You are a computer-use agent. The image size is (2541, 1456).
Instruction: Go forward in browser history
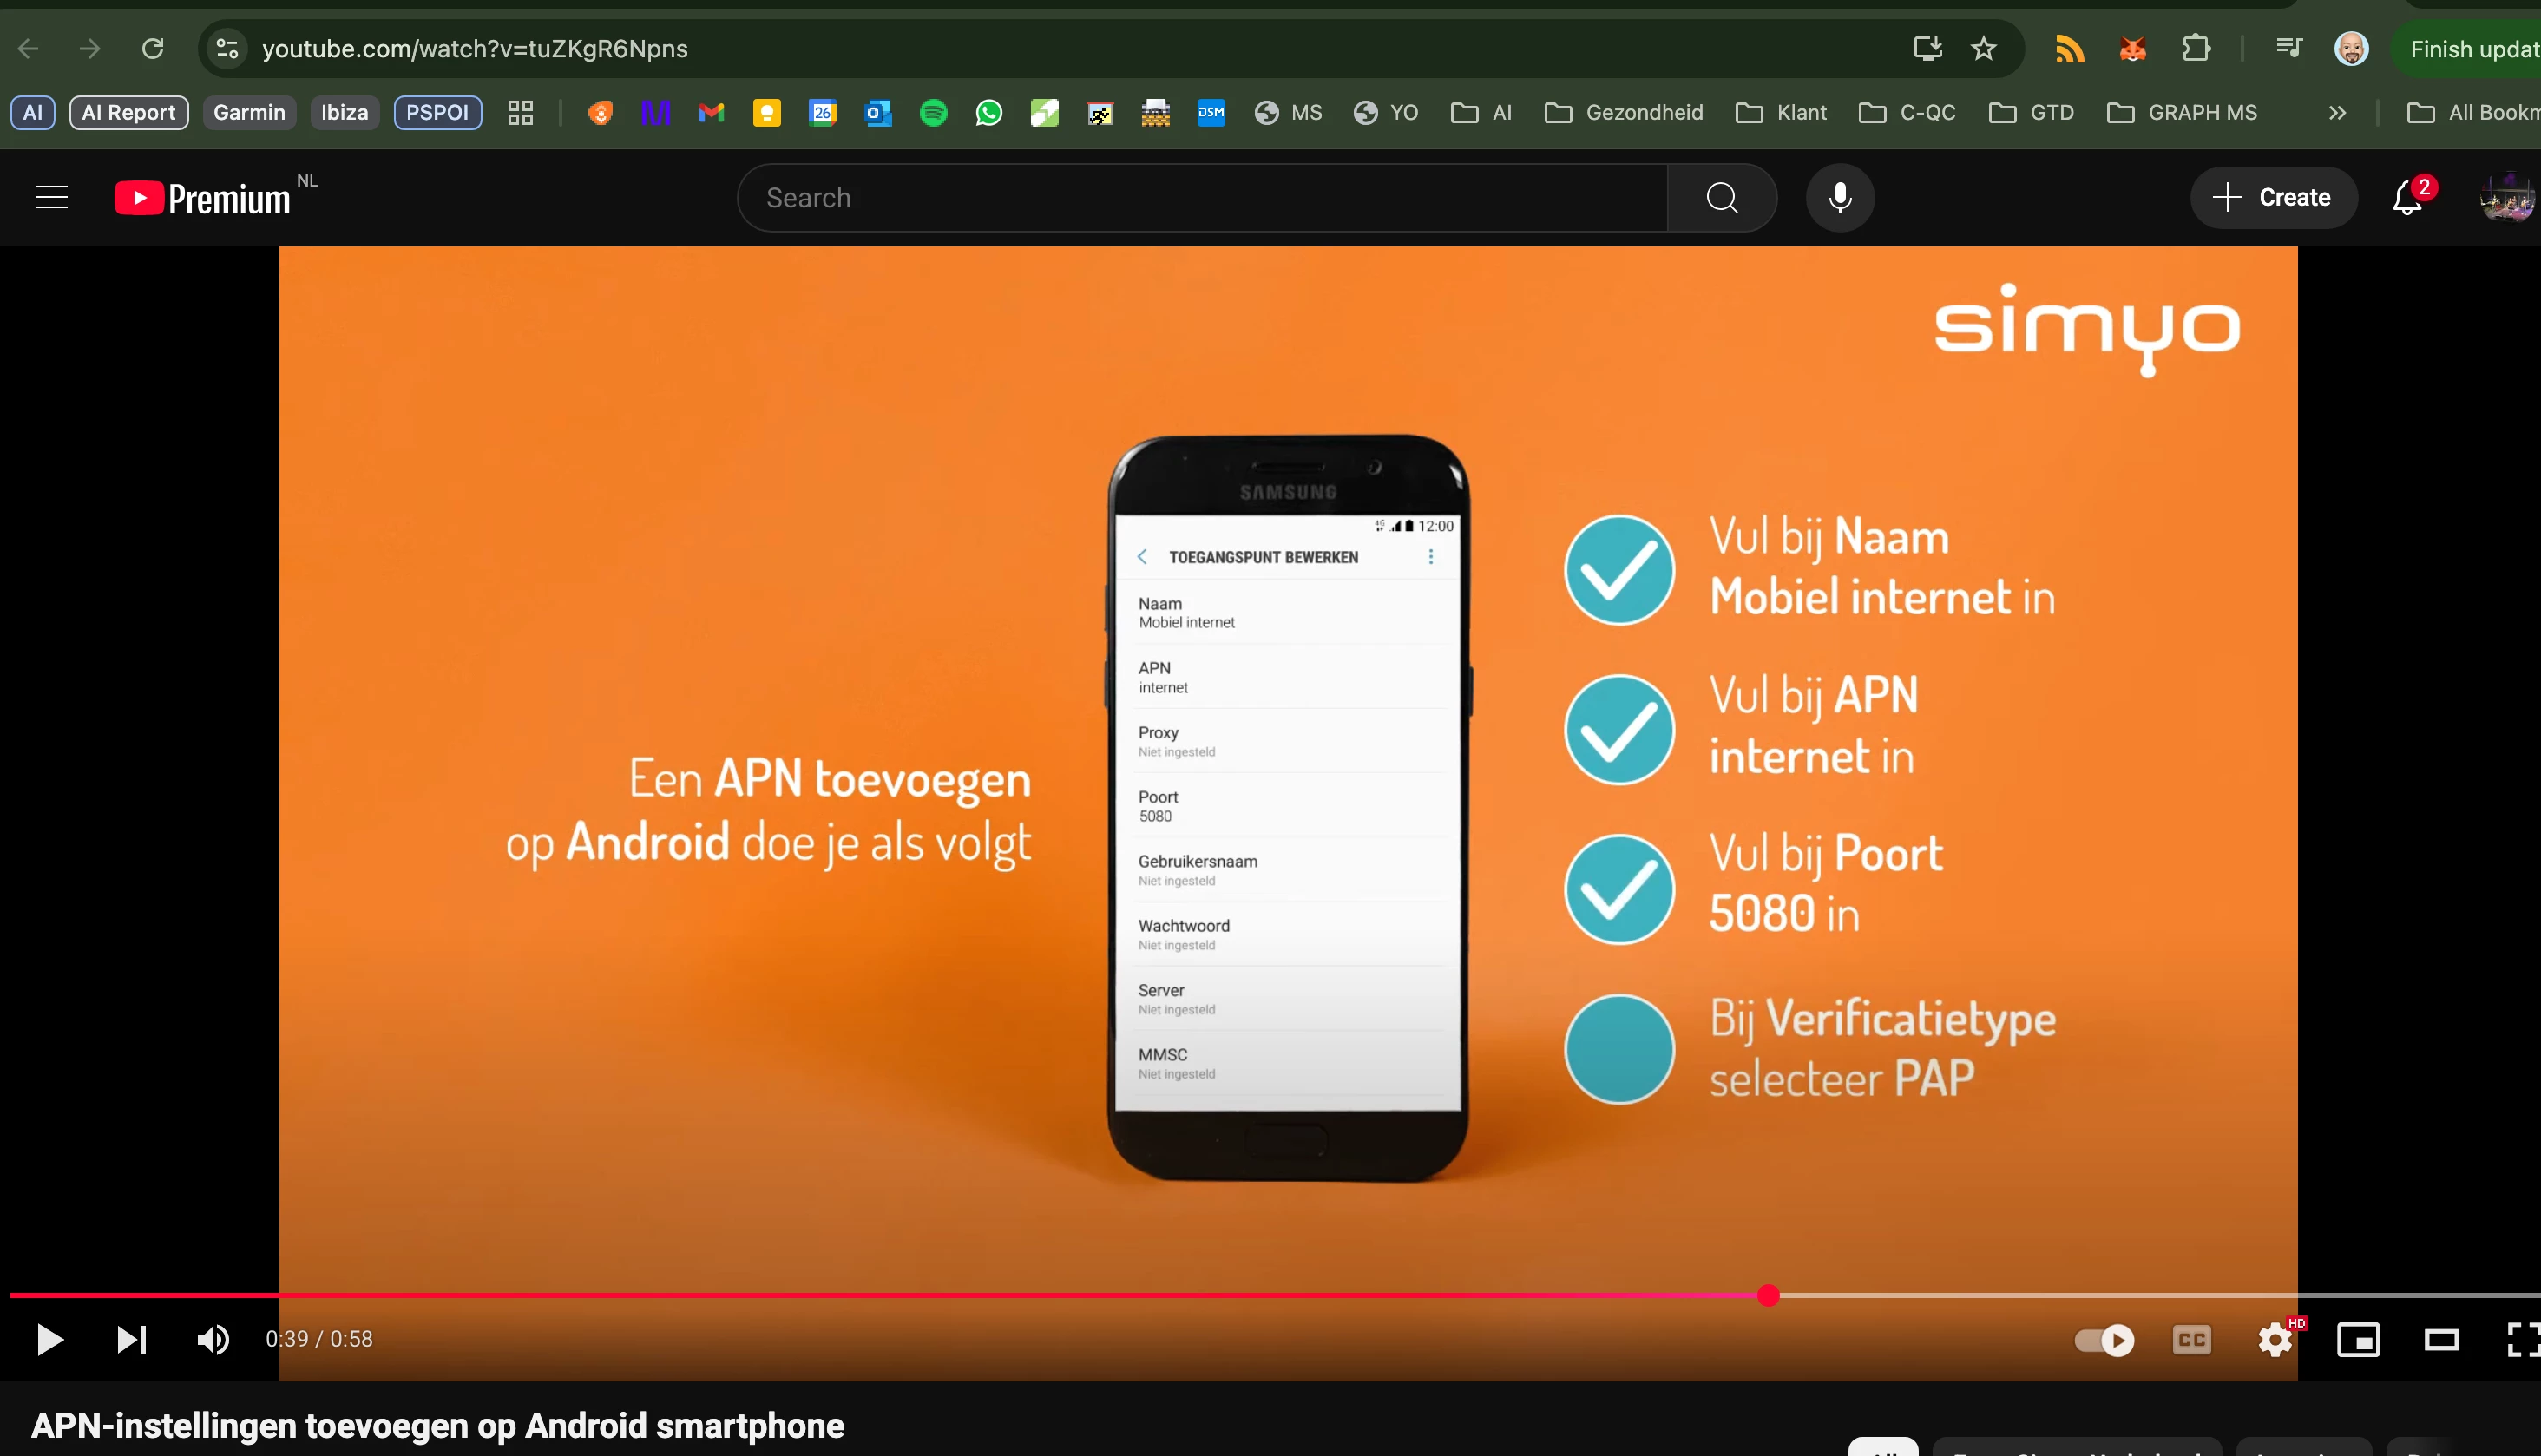tap(90, 49)
